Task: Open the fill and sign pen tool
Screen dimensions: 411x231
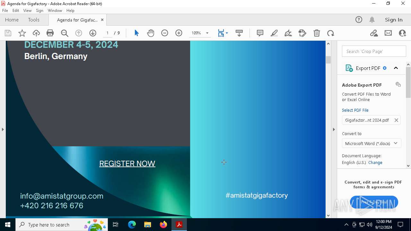Action: pos(288,33)
